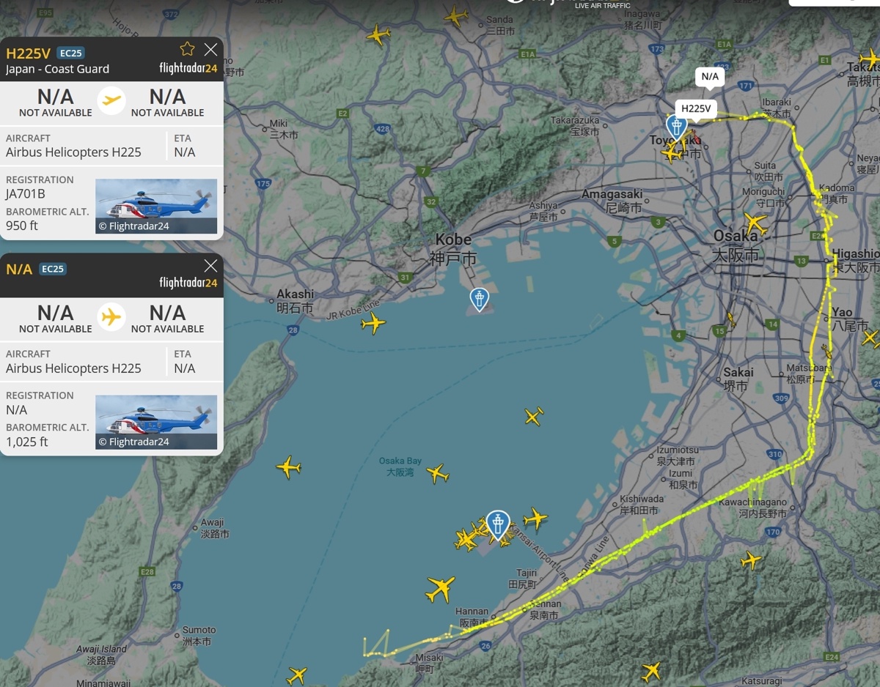Click the flightradar24 logo in top panel
The image size is (880, 687).
pyautogui.click(x=188, y=68)
